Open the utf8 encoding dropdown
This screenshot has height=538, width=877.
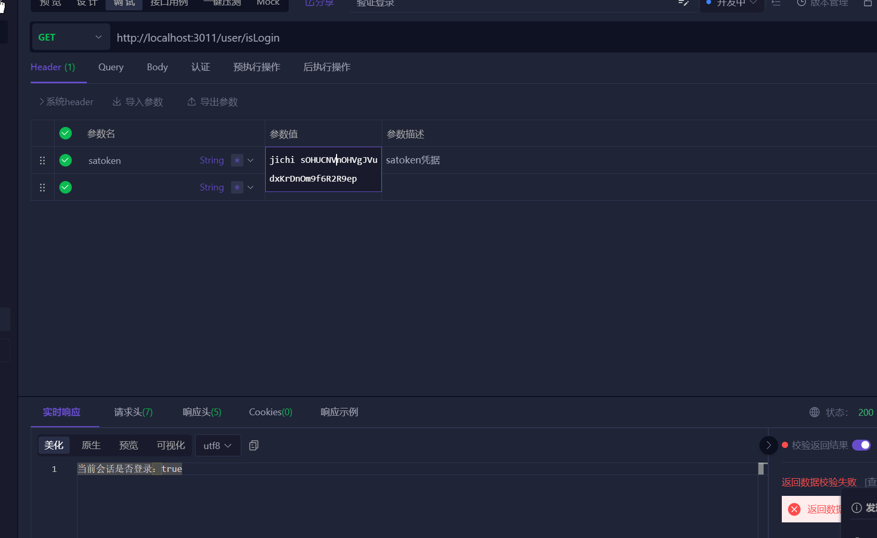tap(218, 445)
